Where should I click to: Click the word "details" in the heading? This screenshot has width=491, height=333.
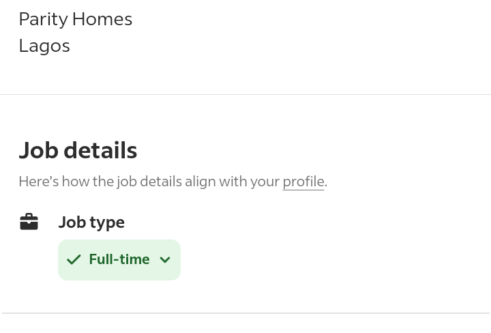[100, 150]
